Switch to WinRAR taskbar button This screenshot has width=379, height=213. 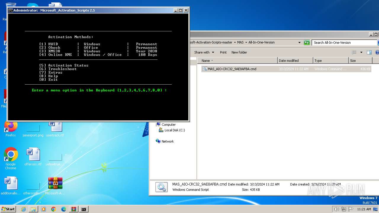click(74, 209)
